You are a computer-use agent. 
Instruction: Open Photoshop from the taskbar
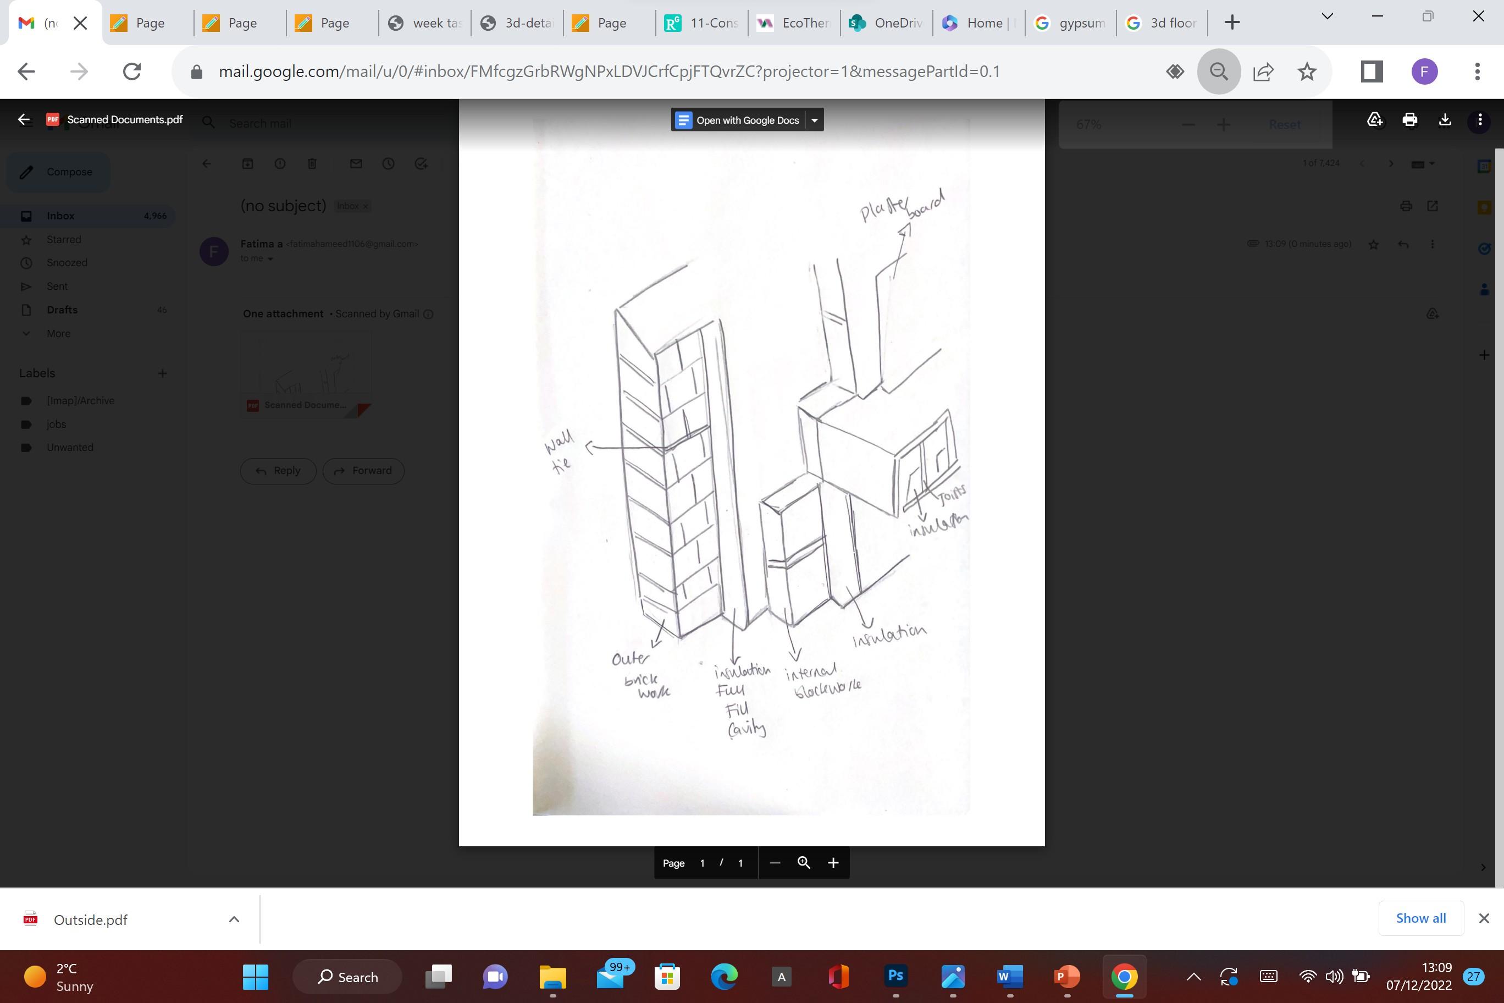895,976
